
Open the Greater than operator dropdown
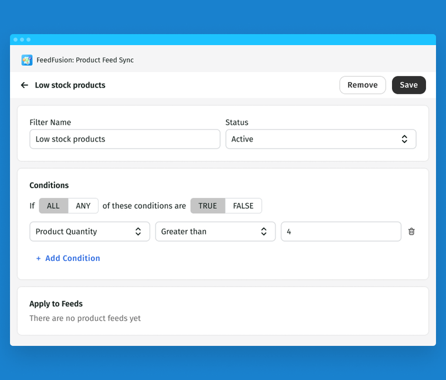click(215, 232)
